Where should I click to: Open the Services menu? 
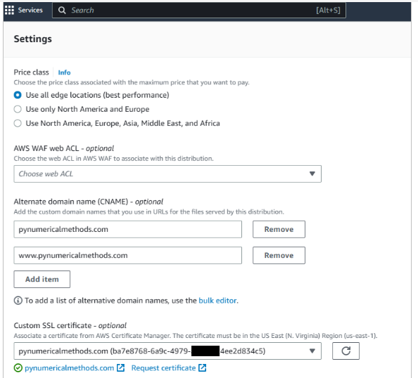click(x=30, y=10)
